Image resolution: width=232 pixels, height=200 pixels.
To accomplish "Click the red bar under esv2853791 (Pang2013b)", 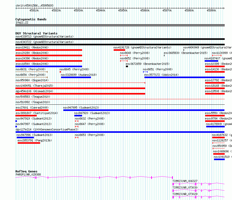I will tap(29, 143).
